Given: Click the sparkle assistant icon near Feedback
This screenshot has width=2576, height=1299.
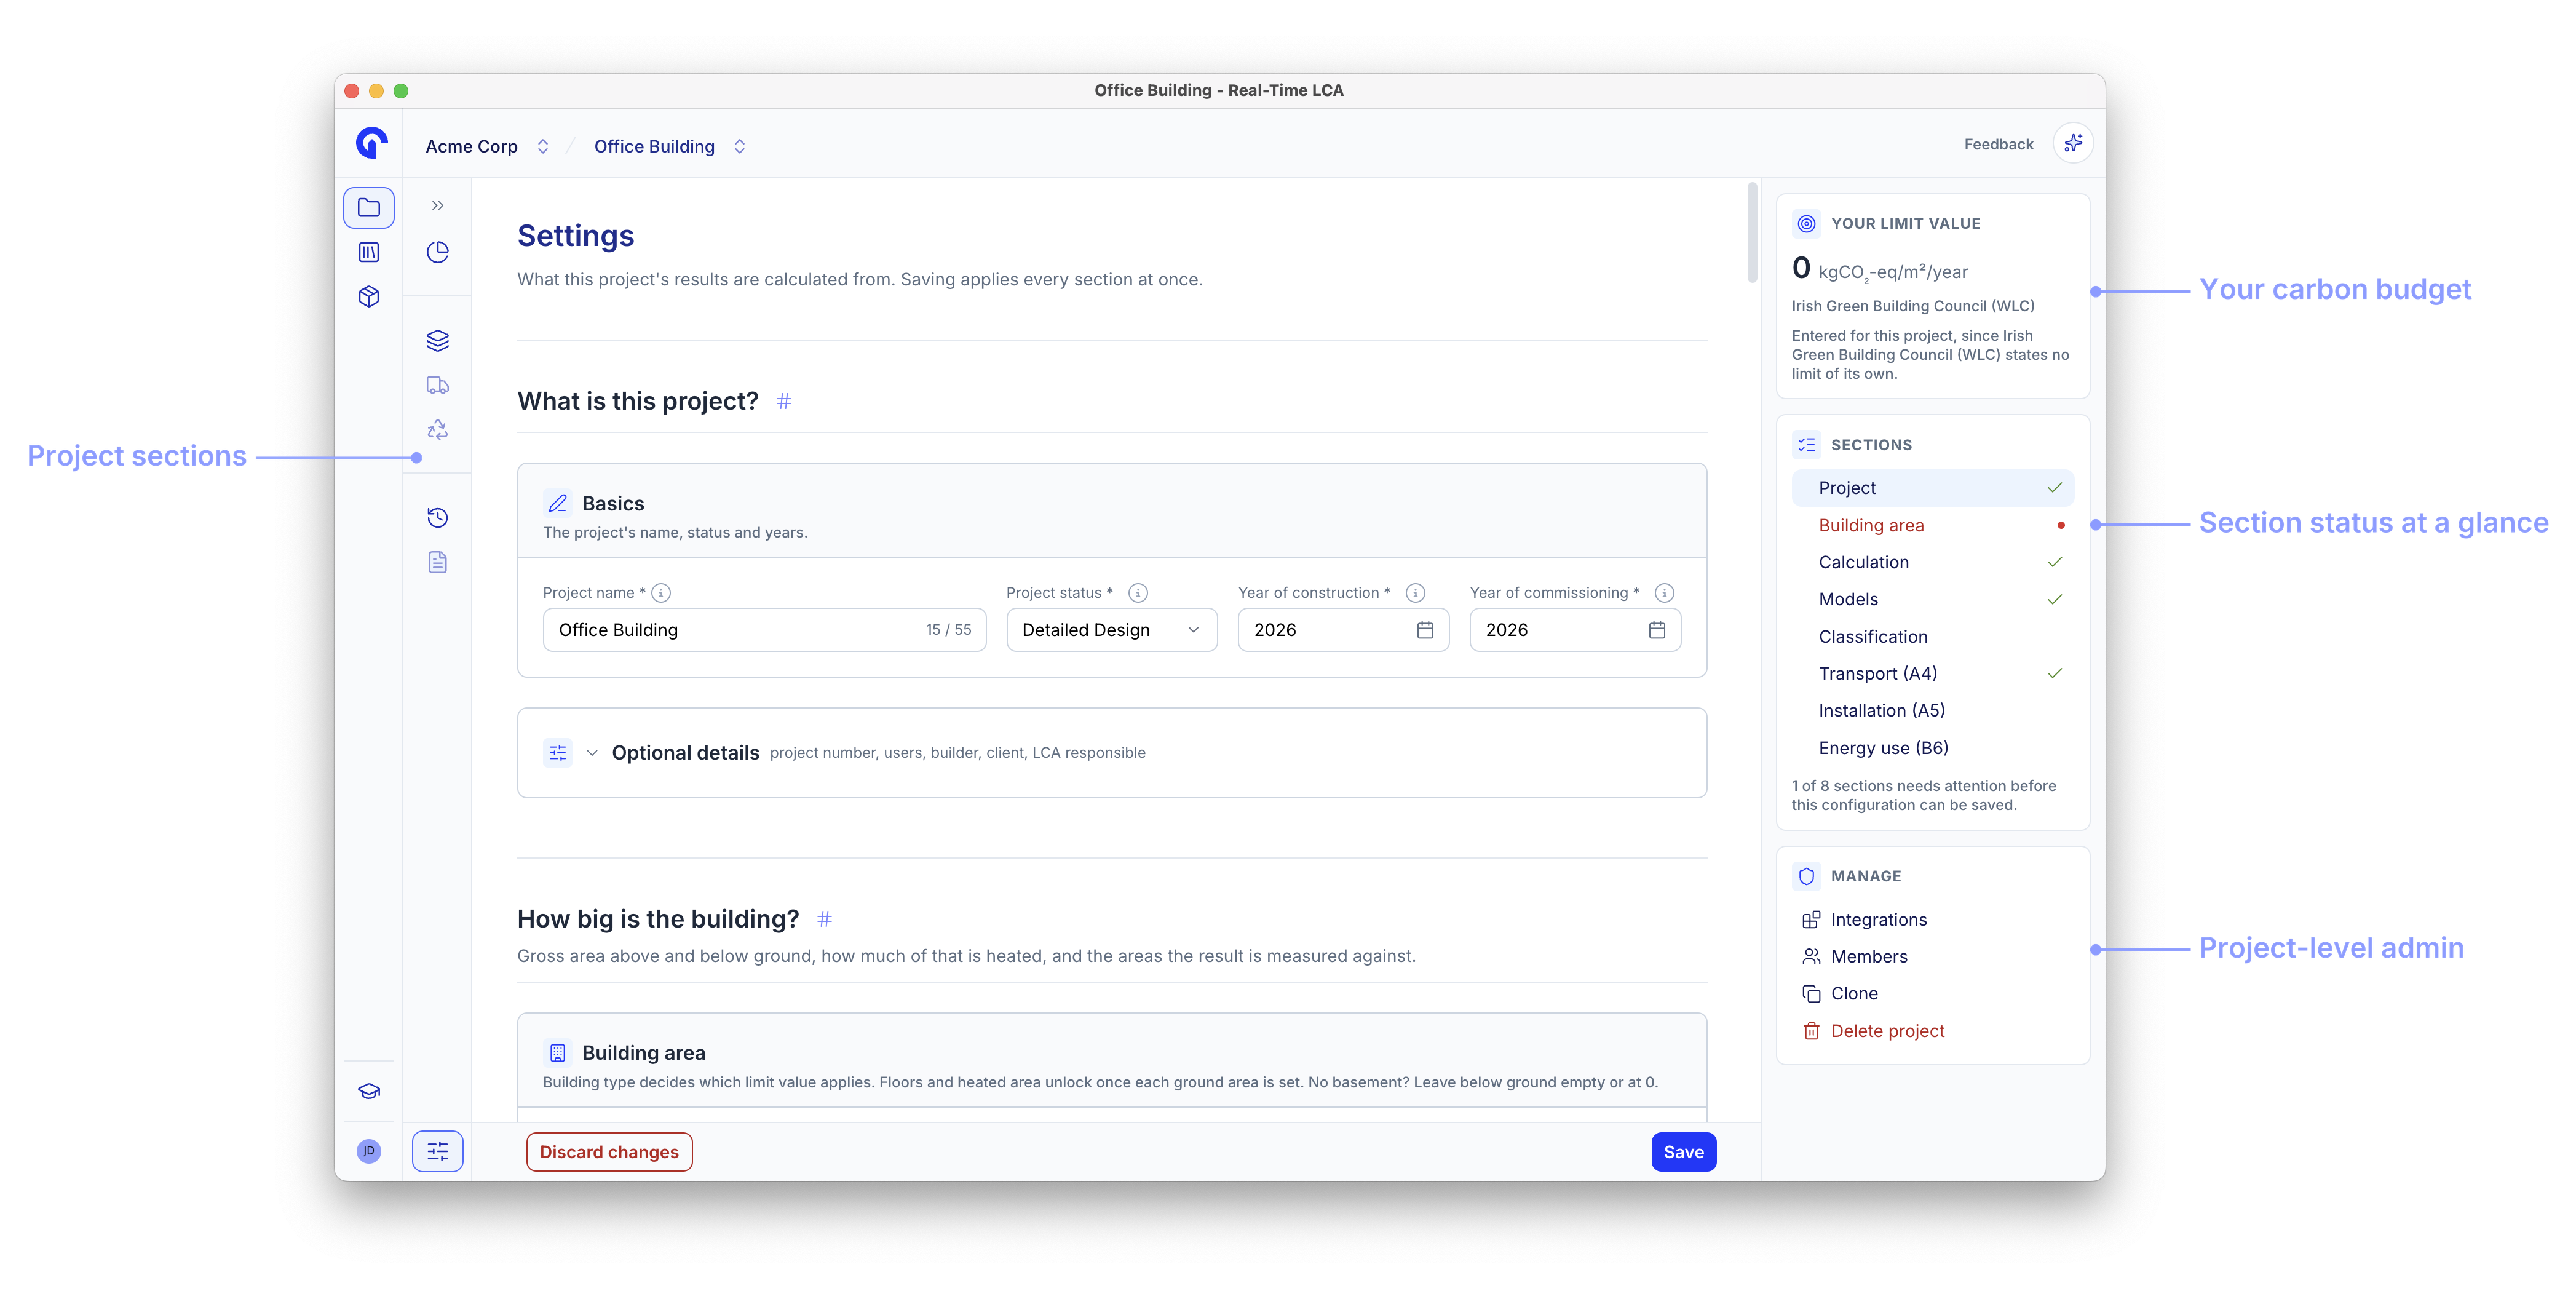Looking at the screenshot, I should (2073, 144).
